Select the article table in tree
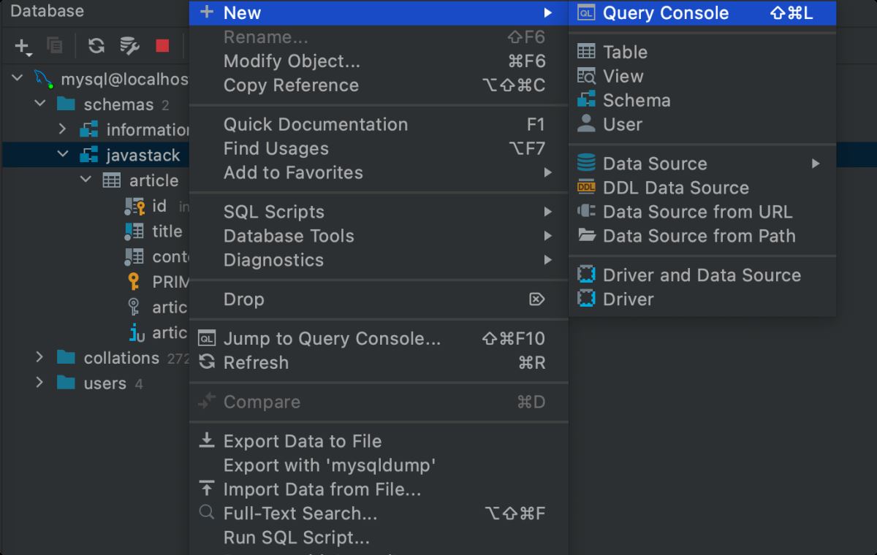 pyautogui.click(x=153, y=180)
